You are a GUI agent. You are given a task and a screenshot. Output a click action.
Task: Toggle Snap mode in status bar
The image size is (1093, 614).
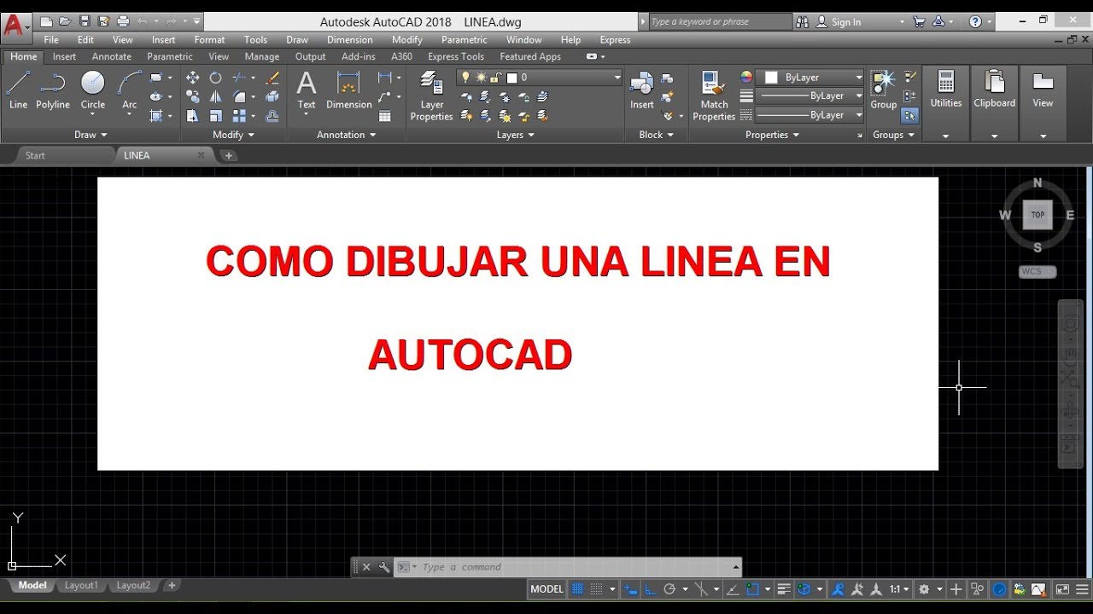point(597,588)
